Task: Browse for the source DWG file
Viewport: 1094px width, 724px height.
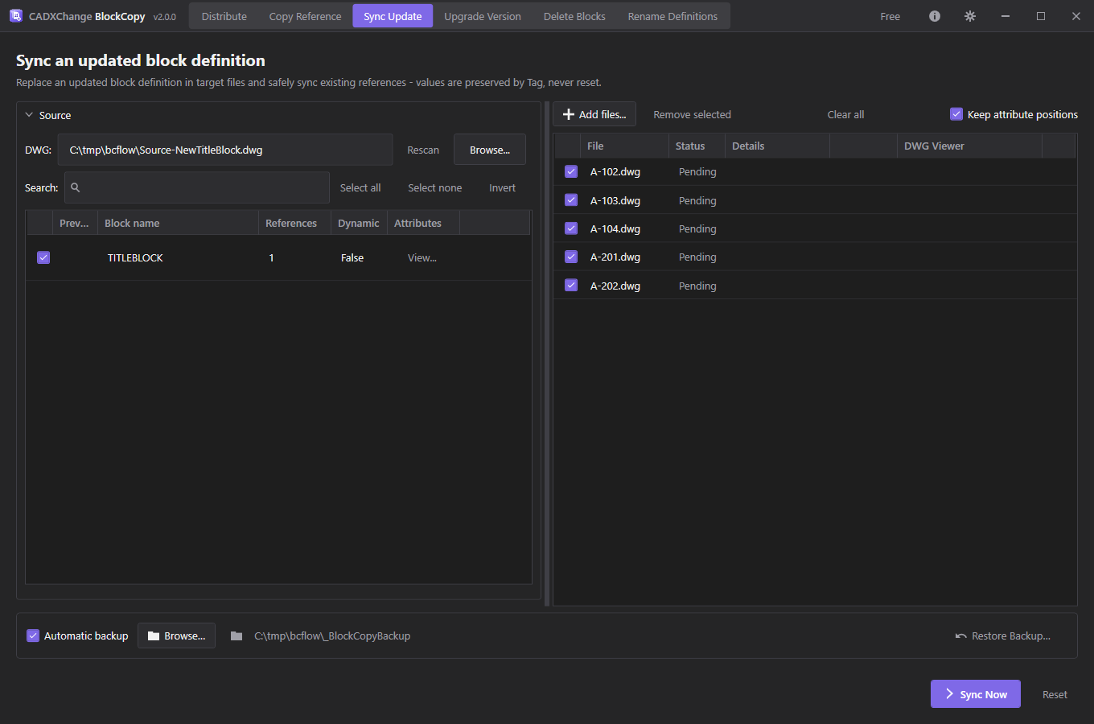Action: point(490,150)
